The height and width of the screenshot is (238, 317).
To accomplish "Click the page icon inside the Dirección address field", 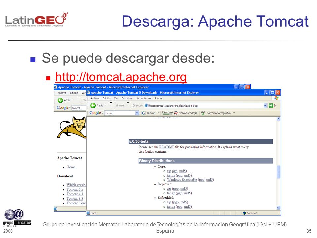I will tap(147, 106).
